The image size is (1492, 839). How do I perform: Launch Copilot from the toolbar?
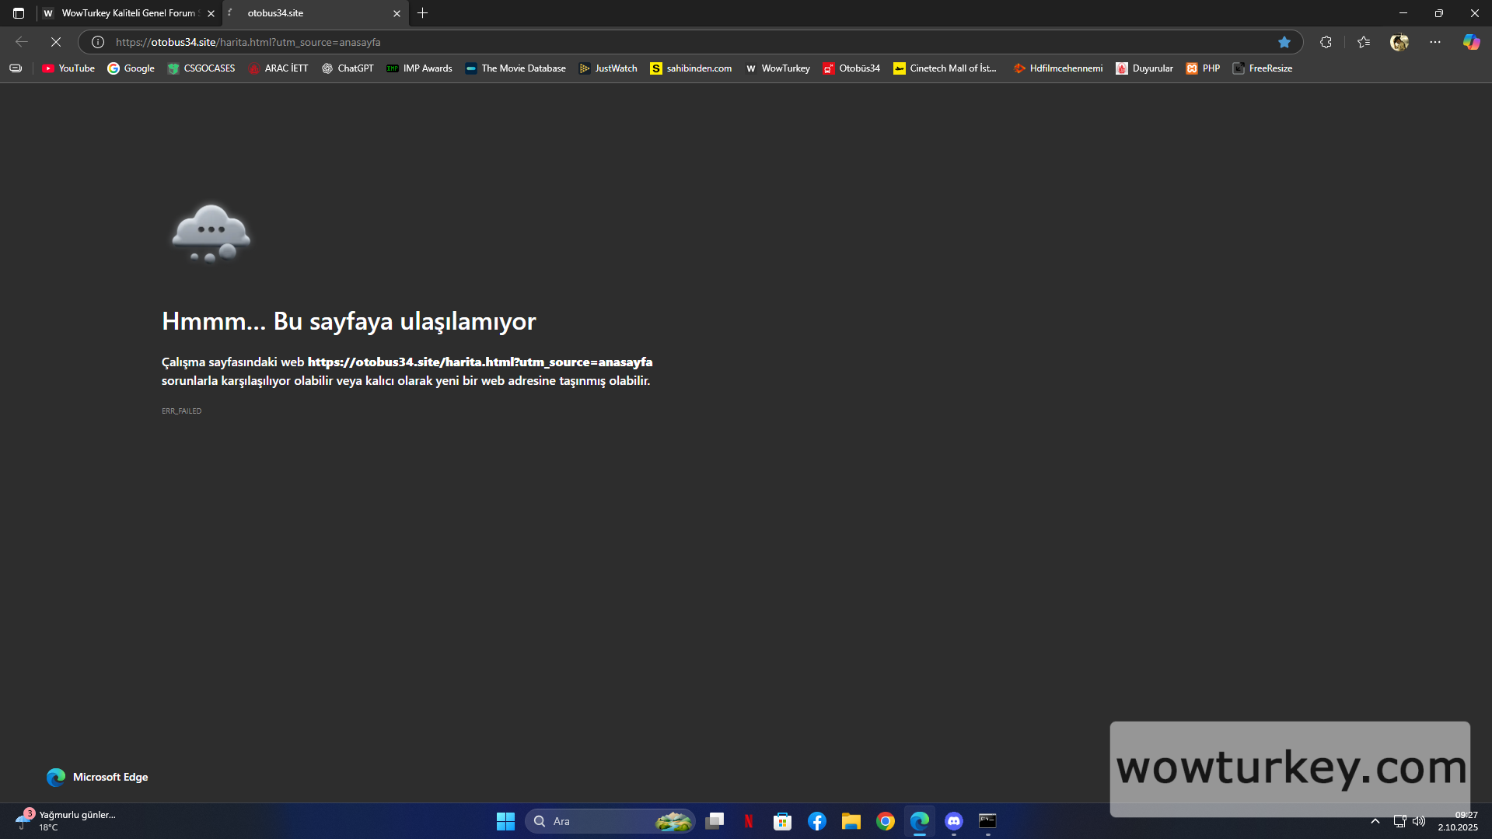(x=1471, y=42)
